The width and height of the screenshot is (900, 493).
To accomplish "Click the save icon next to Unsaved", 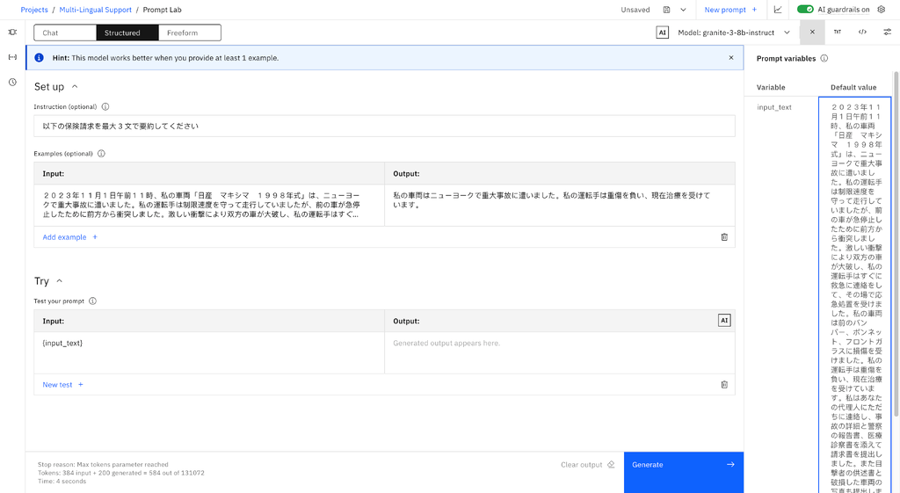I will click(x=666, y=10).
